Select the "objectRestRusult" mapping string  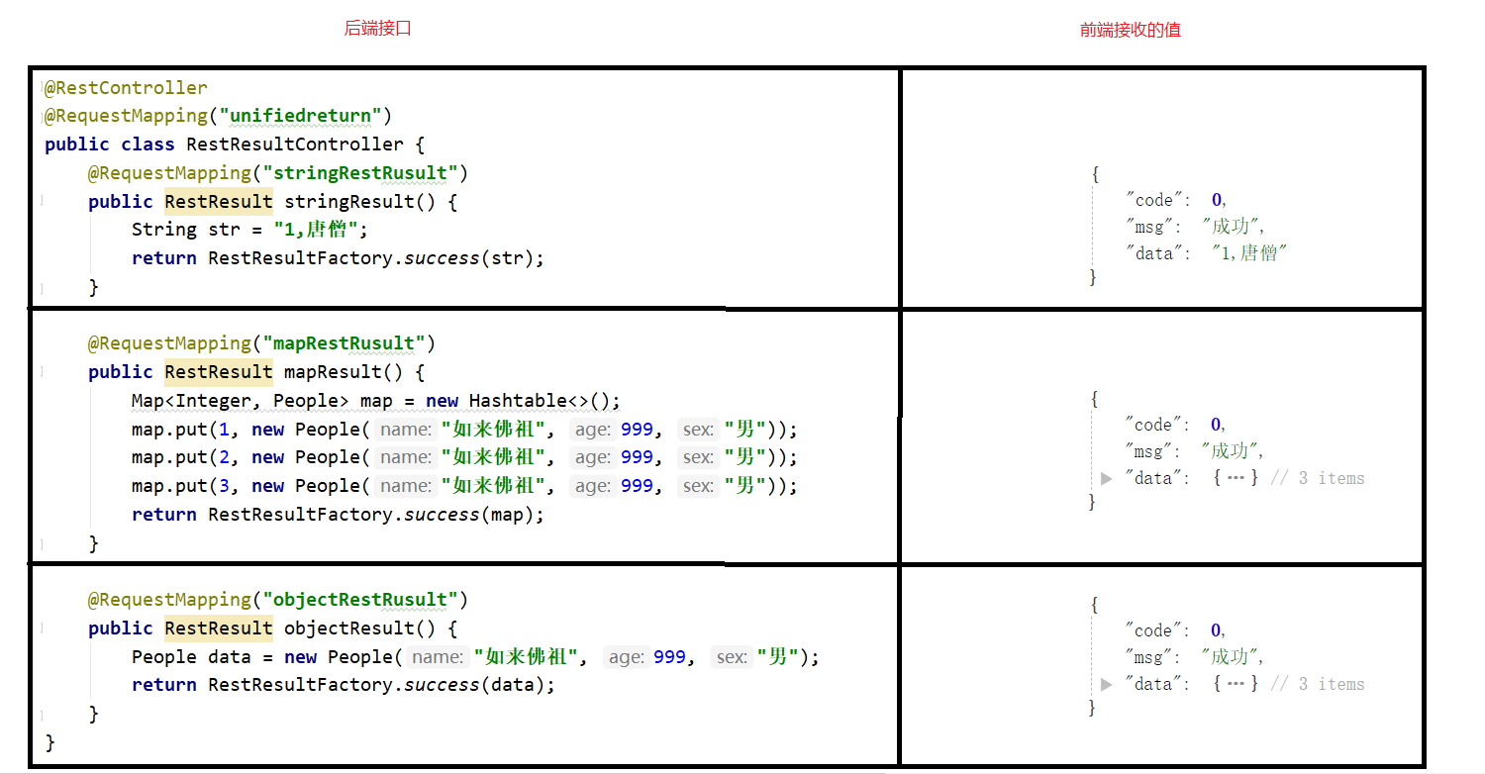(x=360, y=600)
